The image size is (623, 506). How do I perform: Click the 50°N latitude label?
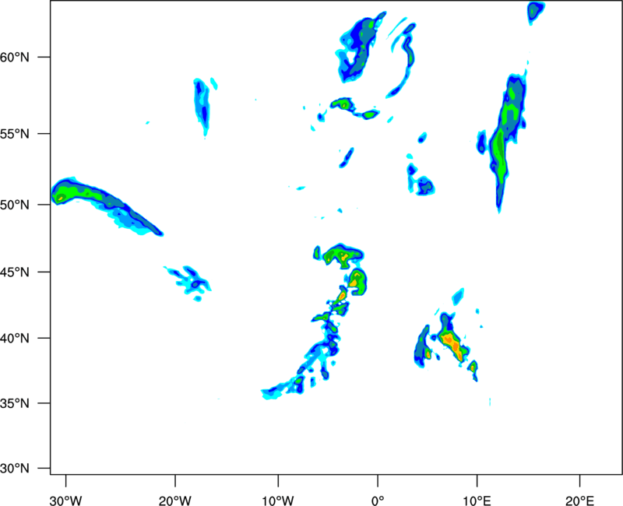[15, 205]
